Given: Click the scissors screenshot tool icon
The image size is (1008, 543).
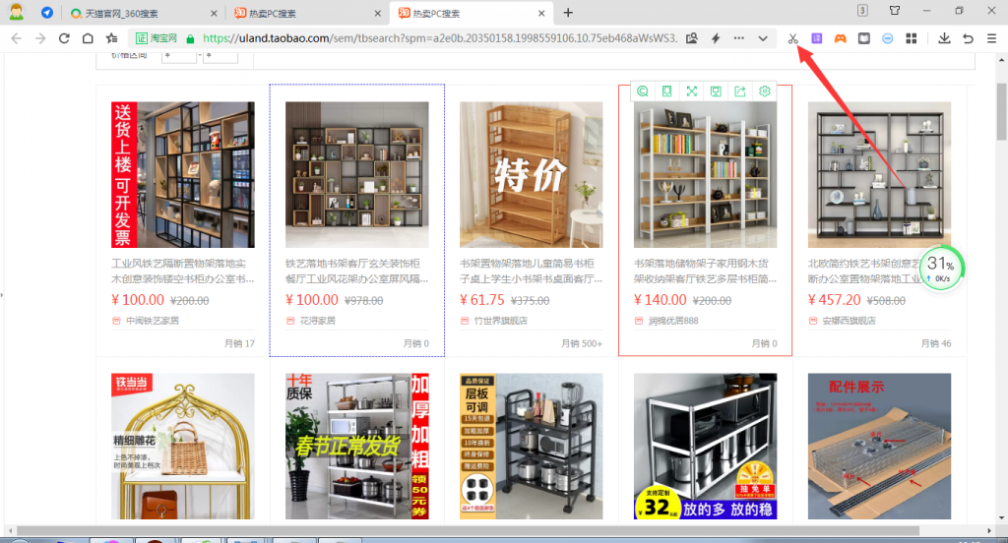Looking at the screenshot, I should tap(792, 38).
